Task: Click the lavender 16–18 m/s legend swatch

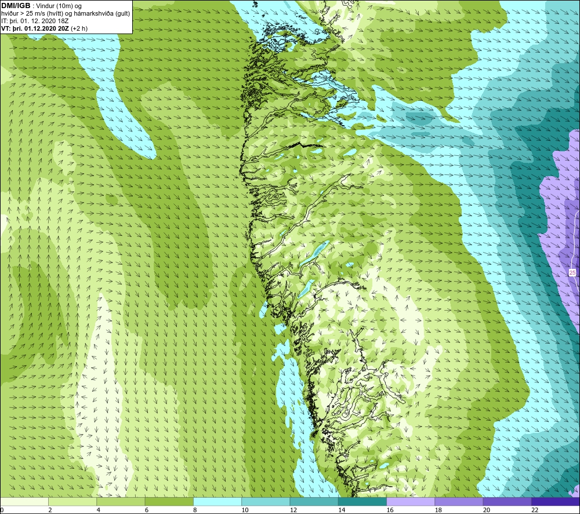Action: 411,501
